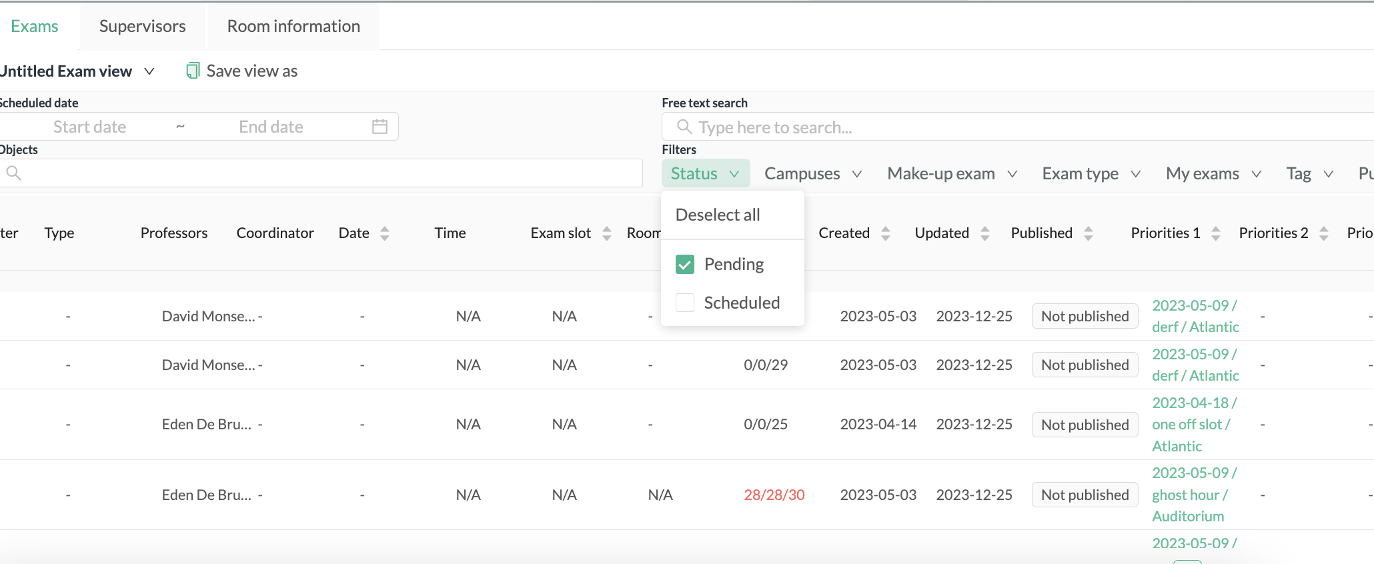Click the 0/0/25 cell
Screen dimensions: 1374x564
click(x=766, y=424)
